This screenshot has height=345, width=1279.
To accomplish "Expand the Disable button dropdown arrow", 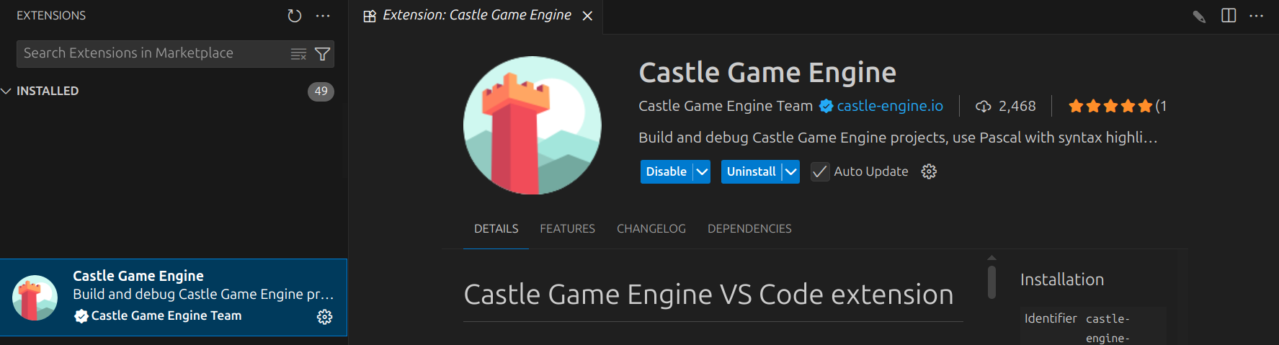I will pos(702,171).
